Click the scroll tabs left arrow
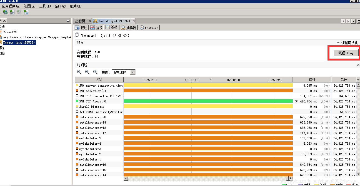This screenshot has width=360, height=186. 343,21
